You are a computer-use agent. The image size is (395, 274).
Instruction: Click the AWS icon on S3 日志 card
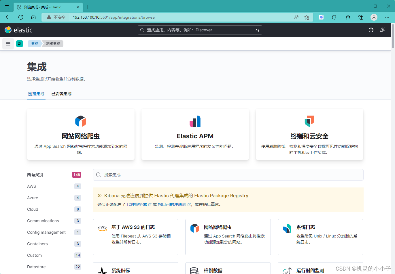pyautogui.click(x=102, y=227)
